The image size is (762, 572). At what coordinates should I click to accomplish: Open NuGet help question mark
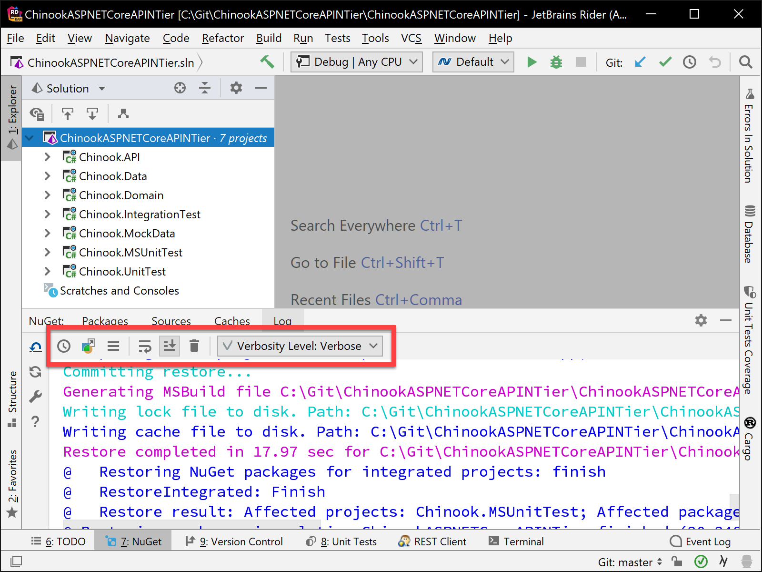(x=35, y=421)
